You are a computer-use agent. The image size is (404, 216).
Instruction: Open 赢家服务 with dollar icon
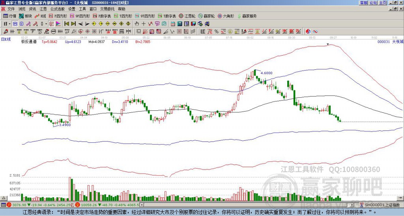pyautogui.click(x=247, y=16)
